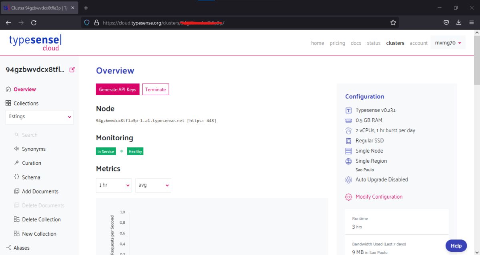Image resolution: width=480 pixels, height=255 pixels.
Task: Click the Synonyms icon in sidebar
Action: click(17, 149)
